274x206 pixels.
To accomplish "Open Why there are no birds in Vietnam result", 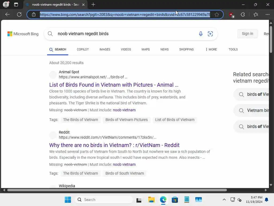I will click(x=114, y=145).
